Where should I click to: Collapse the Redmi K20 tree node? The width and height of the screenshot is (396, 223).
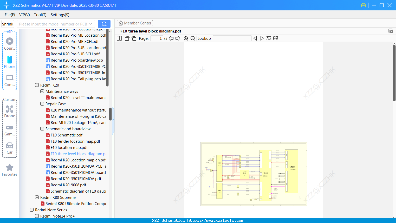pos(37,85)
